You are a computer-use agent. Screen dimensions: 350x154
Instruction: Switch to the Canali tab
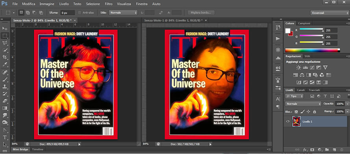[x=300, y=90]
